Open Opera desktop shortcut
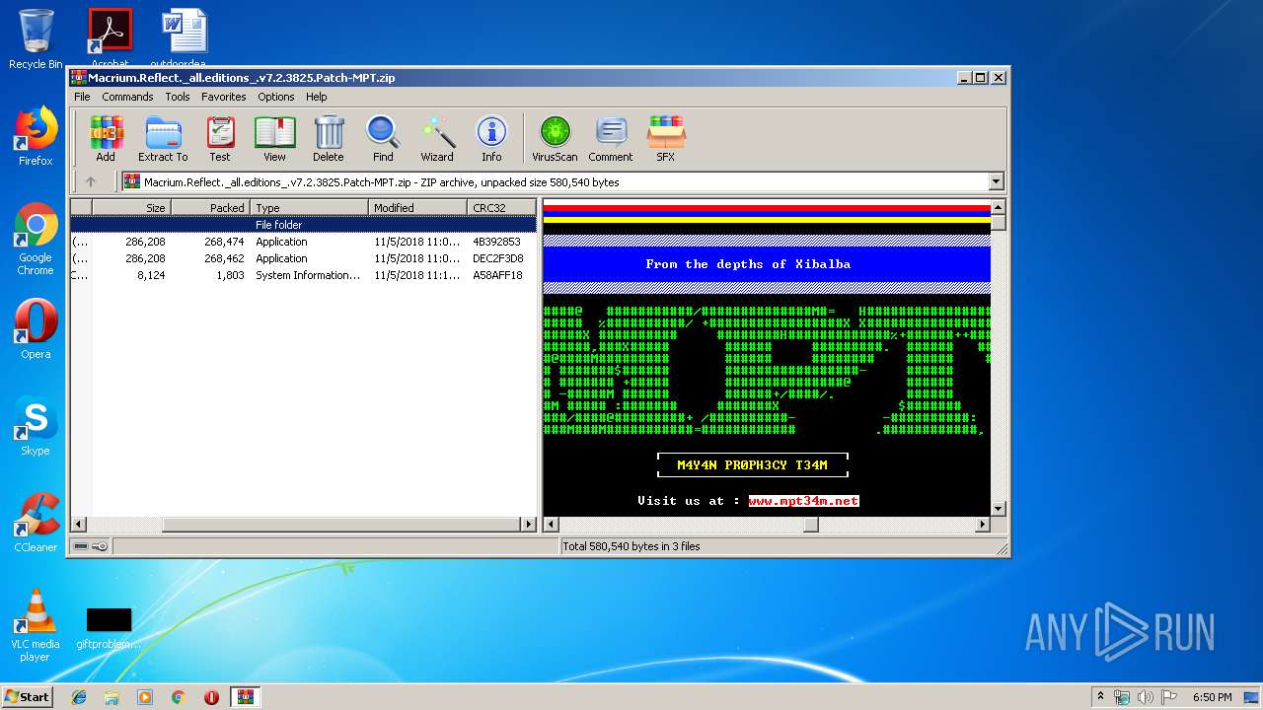This screenshot has width=1263, height=710. pyautogui.click(x=36, y=329)
